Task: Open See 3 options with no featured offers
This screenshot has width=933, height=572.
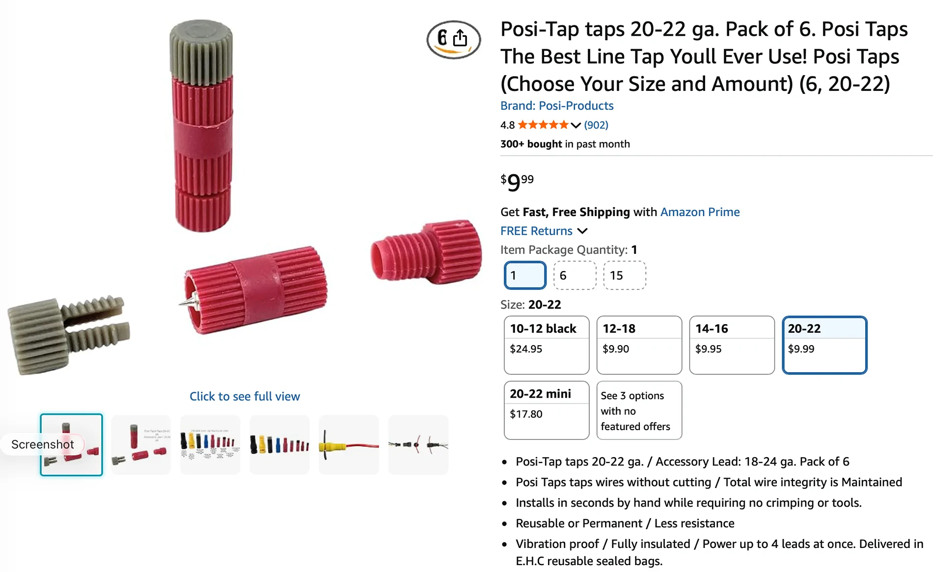Action: [x=639, y=410]
